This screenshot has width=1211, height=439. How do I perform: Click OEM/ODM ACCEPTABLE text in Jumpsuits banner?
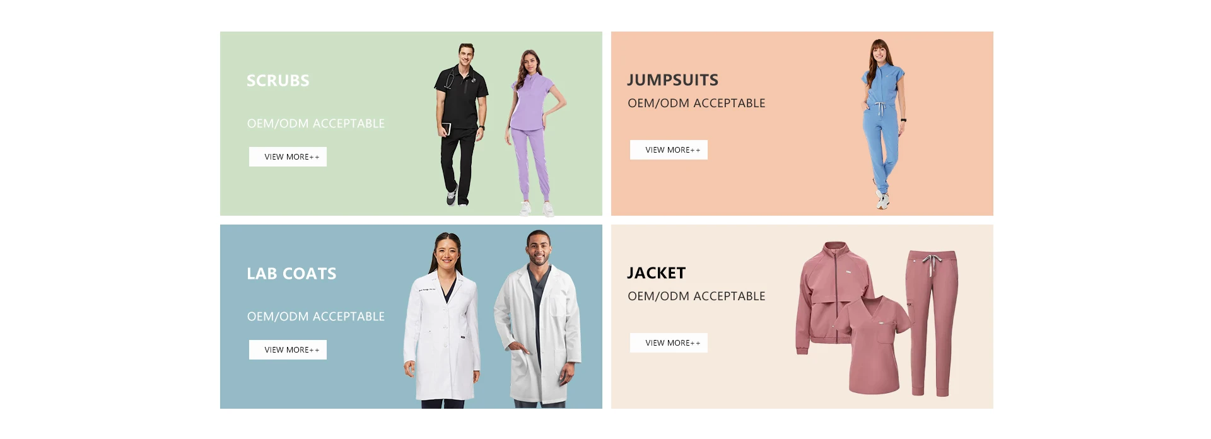[696, 103]
